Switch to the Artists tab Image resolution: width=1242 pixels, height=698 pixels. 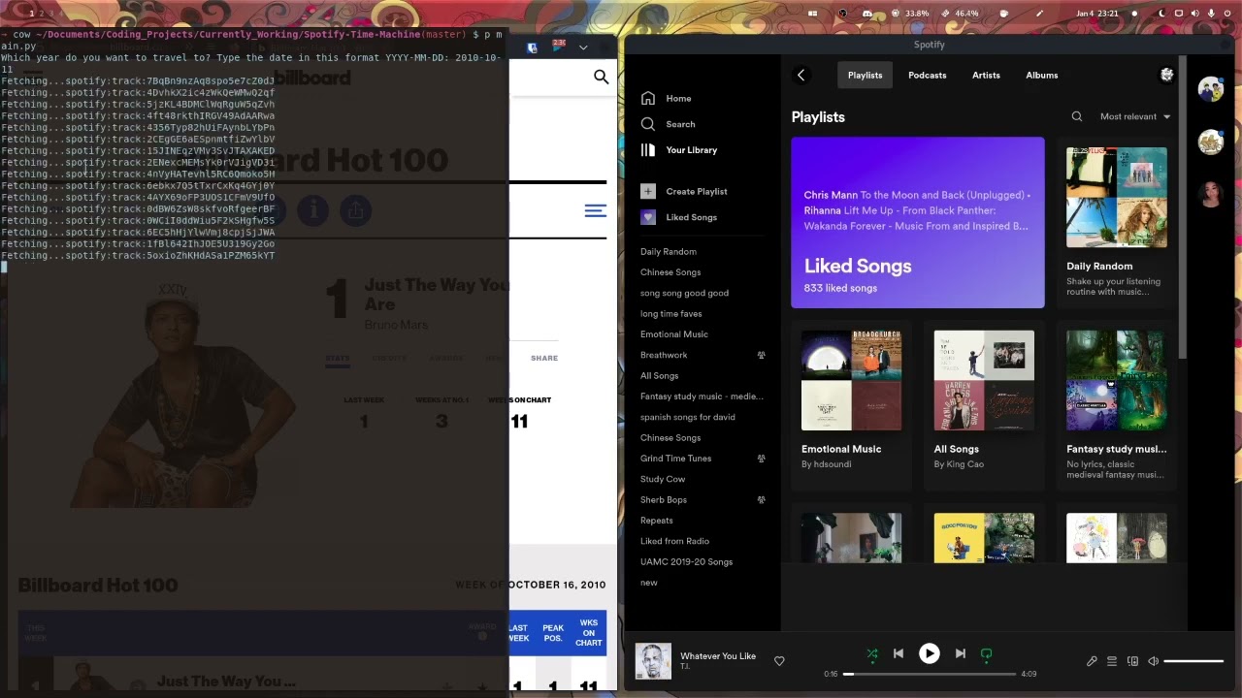(986, 75)
